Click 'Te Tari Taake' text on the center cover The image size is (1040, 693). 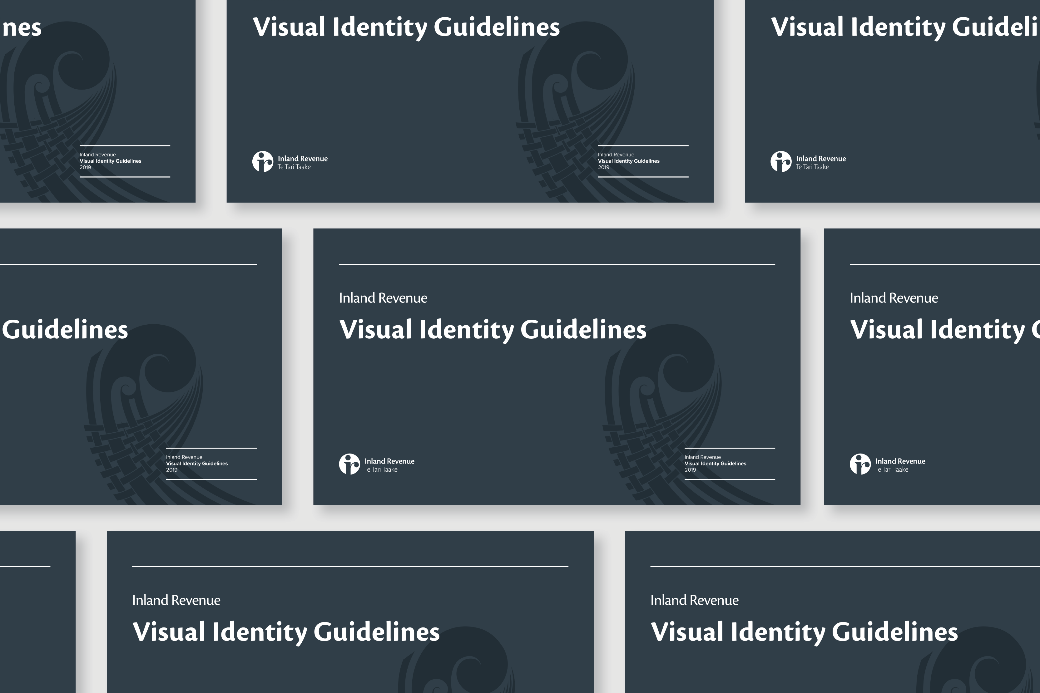click(x=381, y=470)
